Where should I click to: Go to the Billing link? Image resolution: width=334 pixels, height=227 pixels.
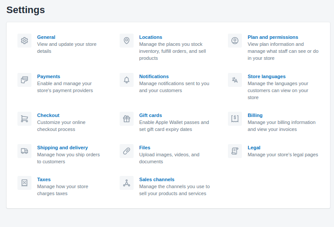(x=255, y=115)
